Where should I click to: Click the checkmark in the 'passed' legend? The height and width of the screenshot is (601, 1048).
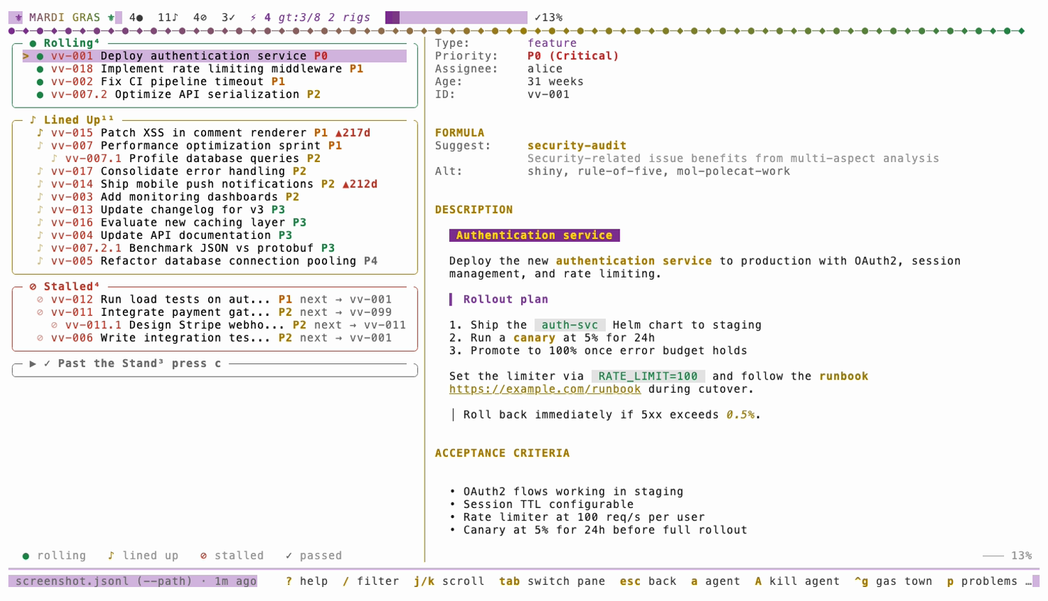[289, 556]
